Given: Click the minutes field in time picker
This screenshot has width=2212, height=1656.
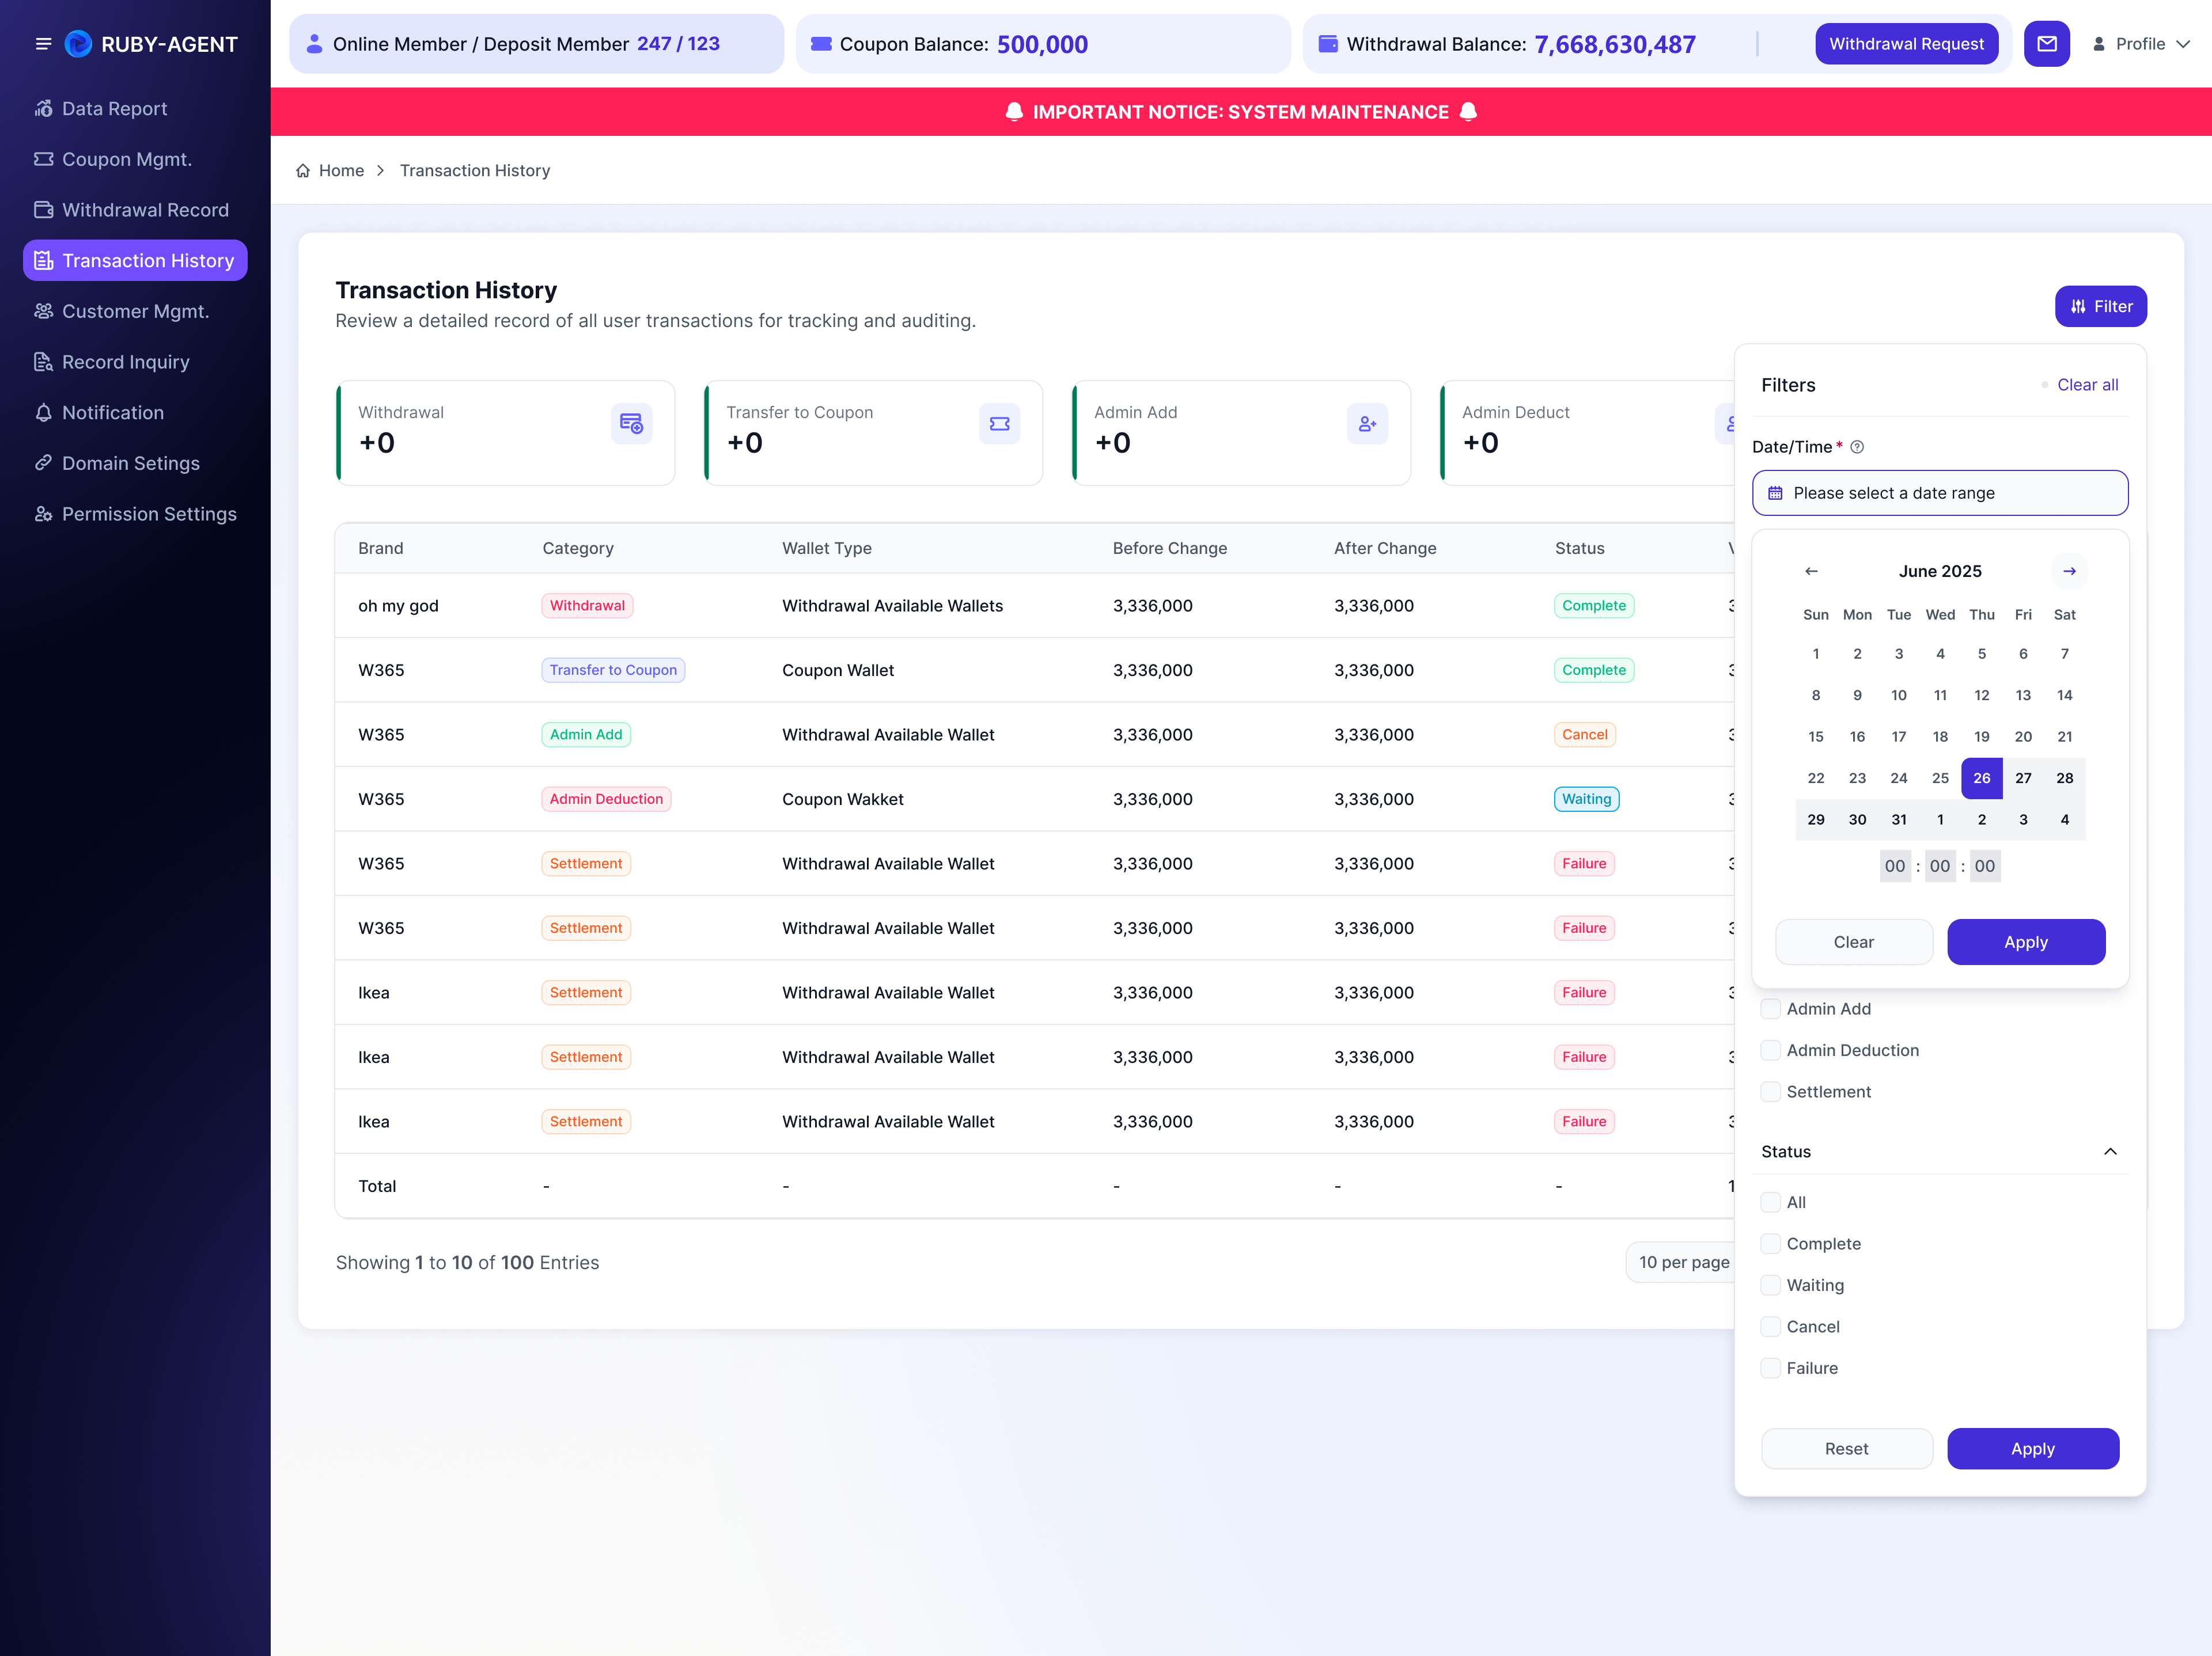Looking at the screenshot, I should [x=1939, y=867].
